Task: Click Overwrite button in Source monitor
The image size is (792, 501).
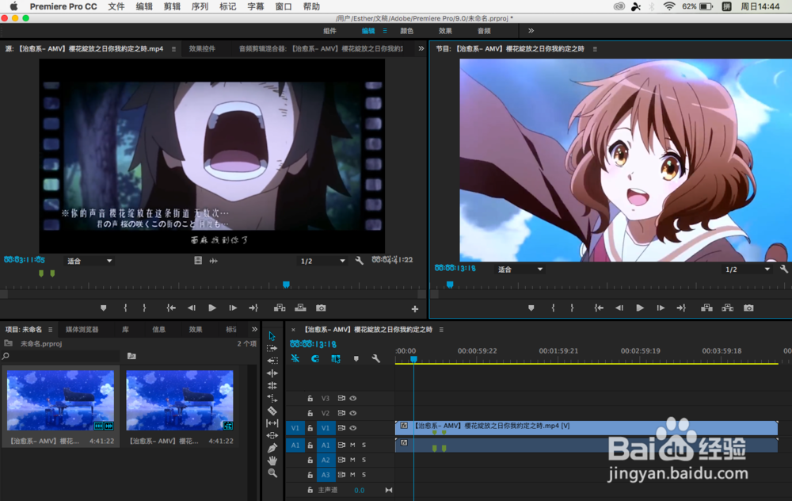Action: coord(300,308)
